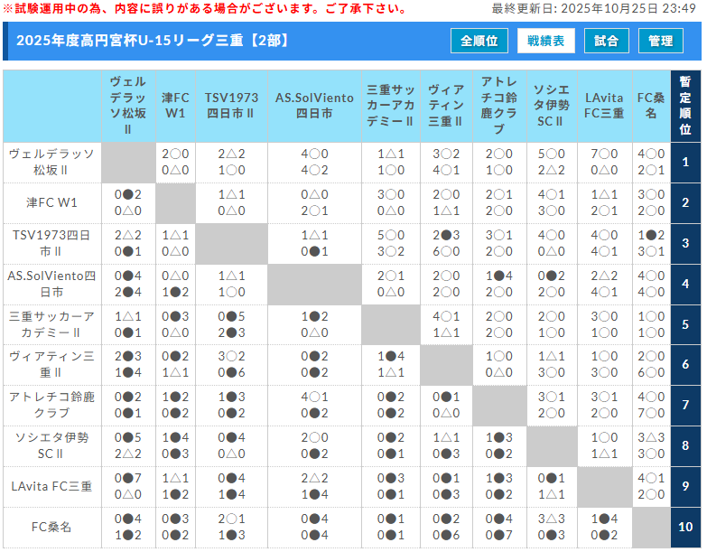The height and width of the screenshot is (552, 707).
Task: Click TSV1973四日市Ⅱ row header
Action: (x=51, y=243)
